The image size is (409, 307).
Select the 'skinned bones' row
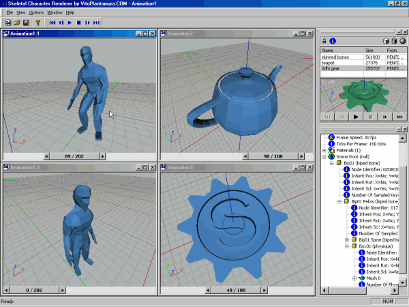363,57
